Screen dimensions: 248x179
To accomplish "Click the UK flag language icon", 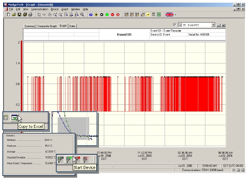I will pos(169,15).
